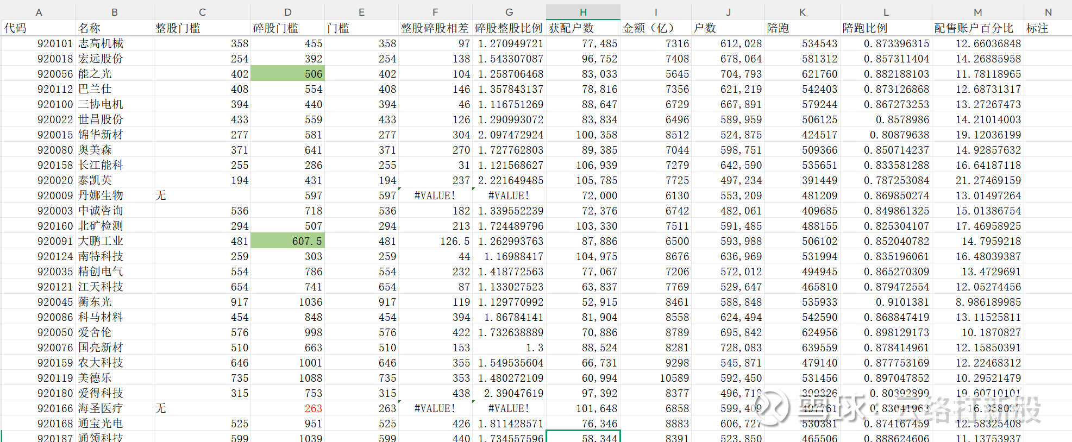Click the 户数 header cell
Image resolution: width=1072 pixels, height=442 pixels.
[728, 28]
